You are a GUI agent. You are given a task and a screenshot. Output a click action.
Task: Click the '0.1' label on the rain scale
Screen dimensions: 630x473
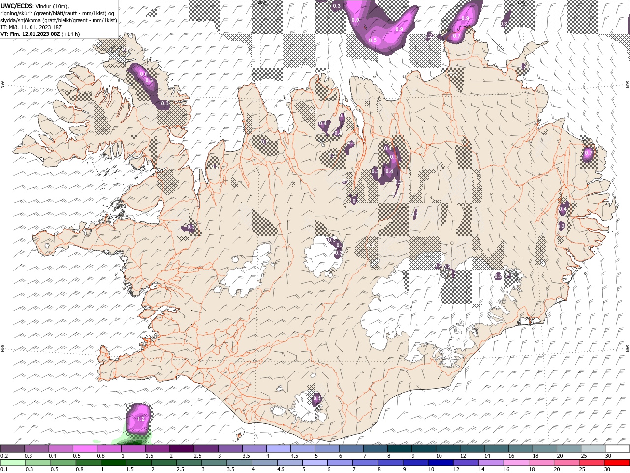tap(4, 470)
